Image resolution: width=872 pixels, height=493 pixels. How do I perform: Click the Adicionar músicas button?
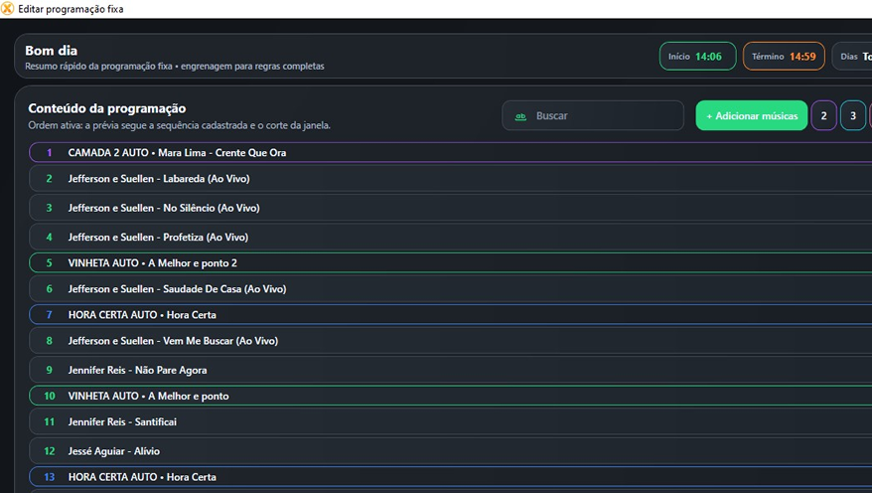point(751,115)
